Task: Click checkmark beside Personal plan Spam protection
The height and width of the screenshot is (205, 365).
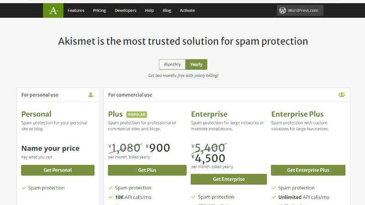Action: pyautogui.click(x=24, y=188)
